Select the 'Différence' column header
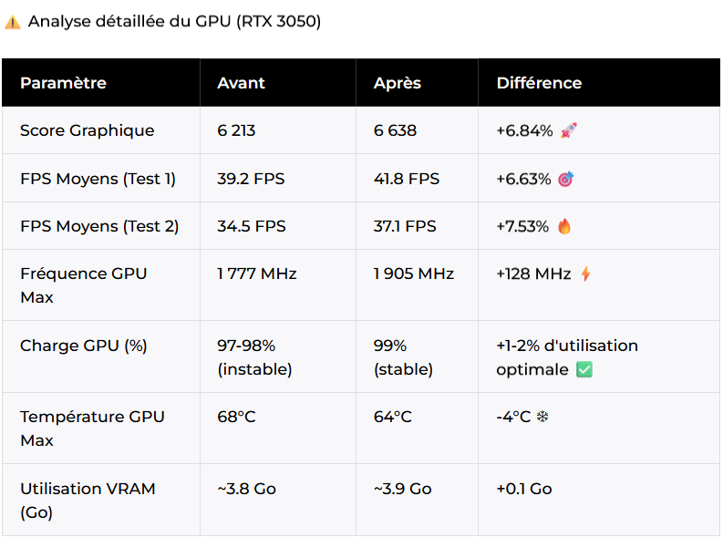 539,83
